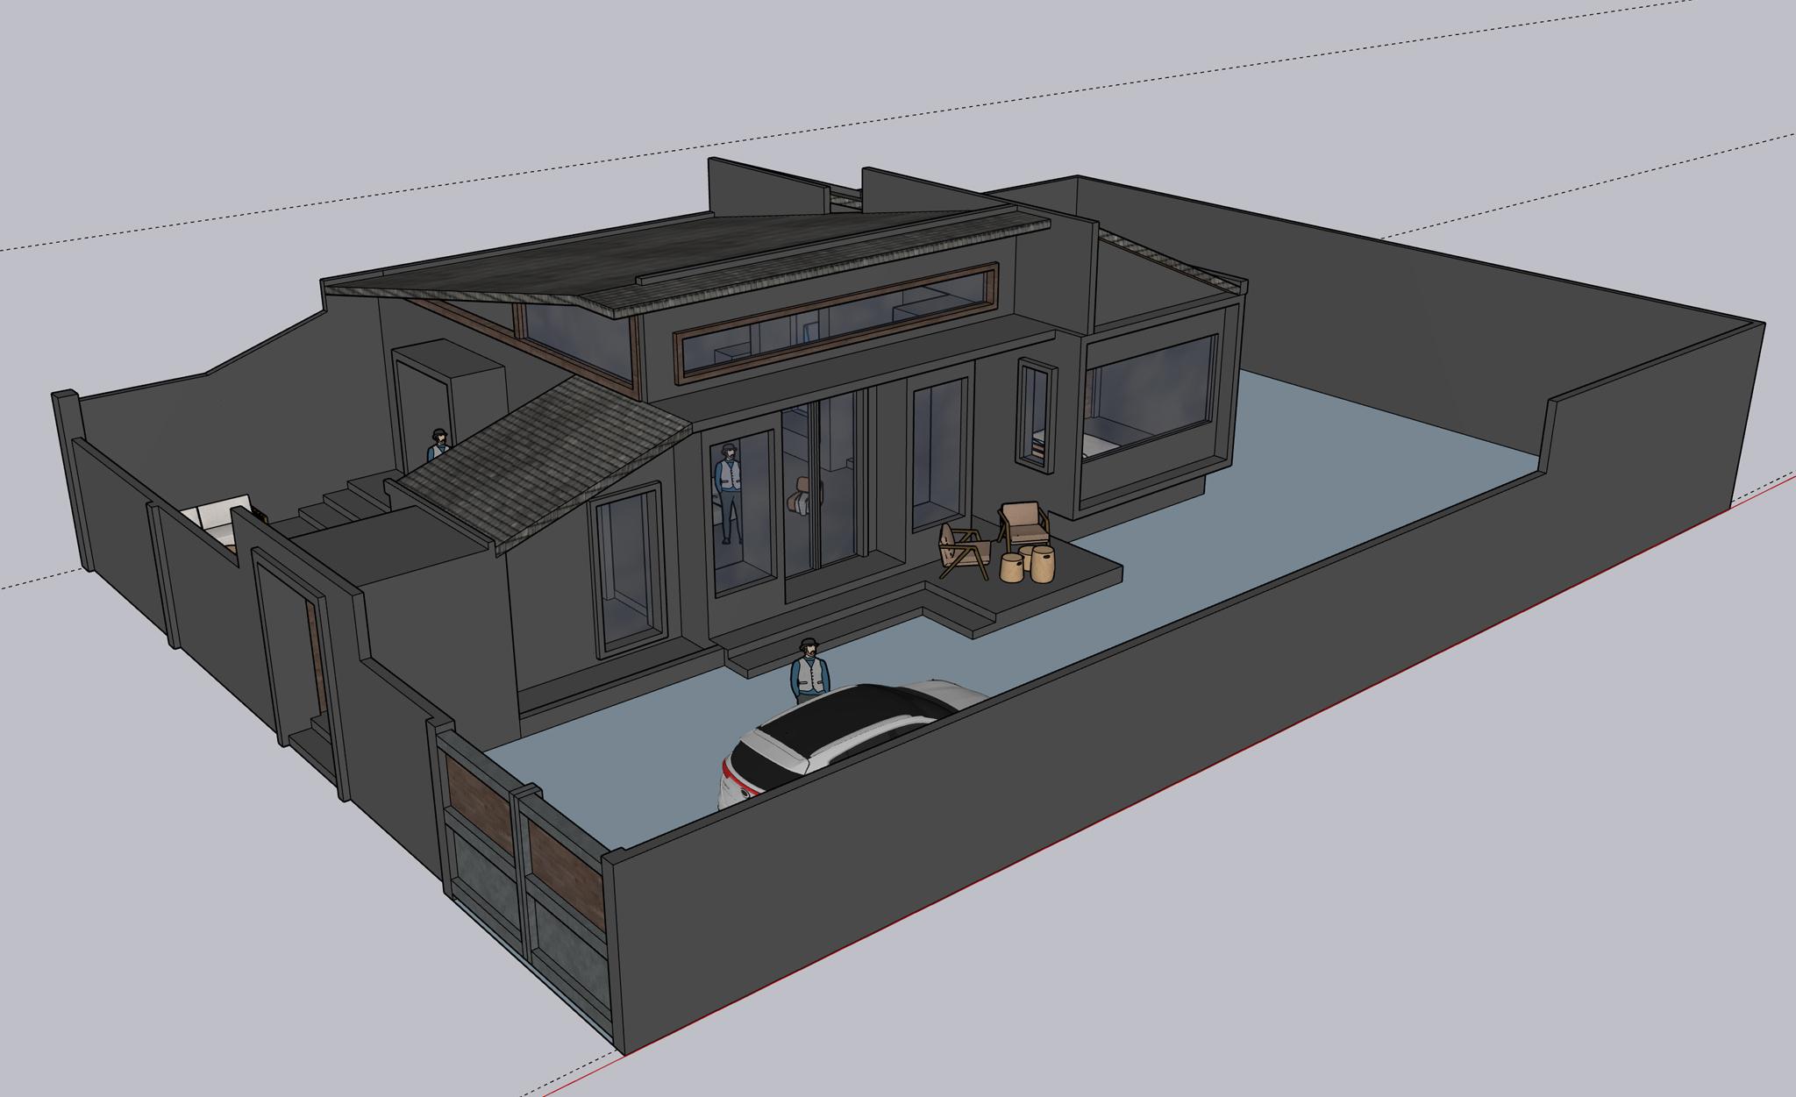Select the figure standing on the staircase
The image size is (1796, 1097).
click(438, 446)
